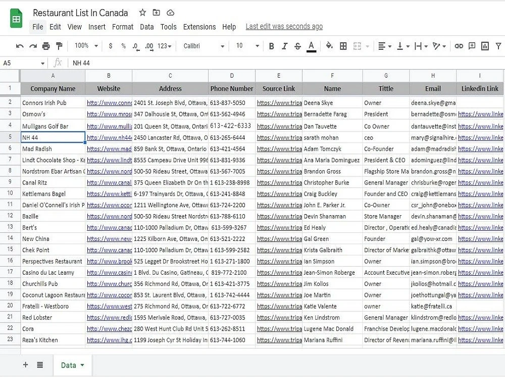Print the spreadsheet with printer icon

[46, 46]
